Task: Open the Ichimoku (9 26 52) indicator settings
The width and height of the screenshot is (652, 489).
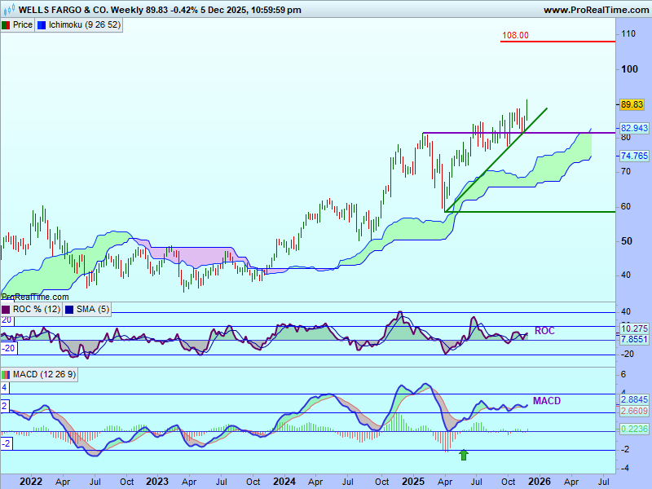Action: point(85,24)
